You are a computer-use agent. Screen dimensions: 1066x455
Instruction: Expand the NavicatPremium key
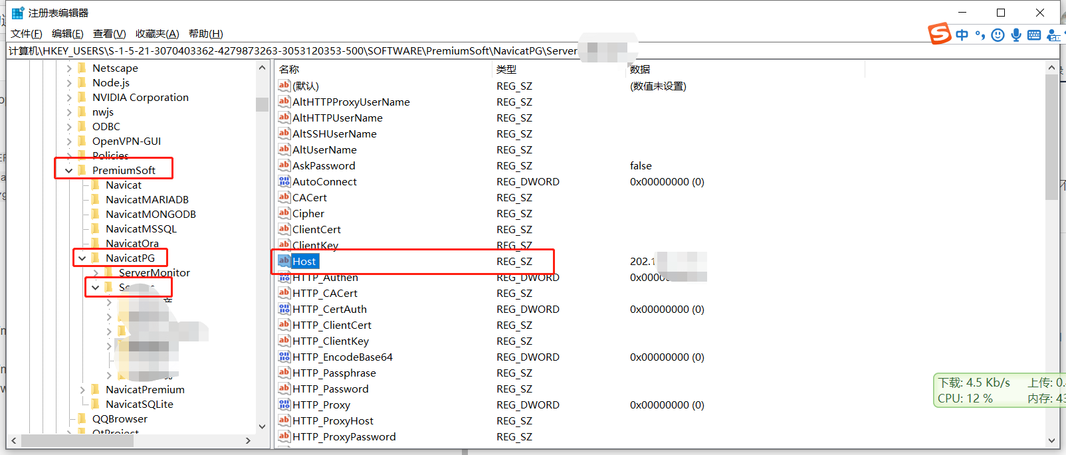(82, 389)
